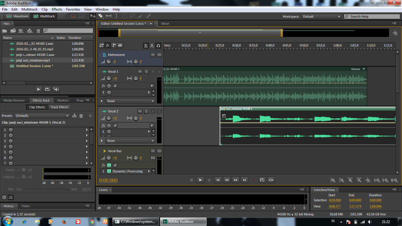Save the effects rack preset

point(74,116)
